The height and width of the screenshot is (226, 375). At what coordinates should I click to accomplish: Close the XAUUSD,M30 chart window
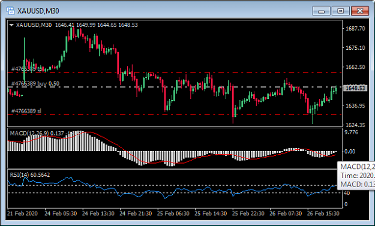359,11
